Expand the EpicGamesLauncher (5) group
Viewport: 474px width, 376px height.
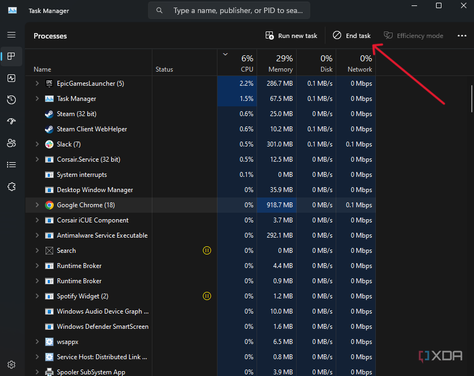coord(37,83)
